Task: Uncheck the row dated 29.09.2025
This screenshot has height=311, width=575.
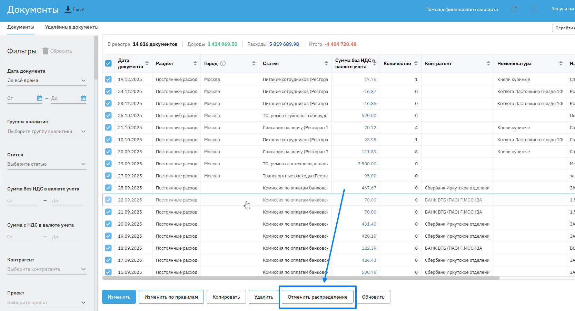Action: click(108, 164)
